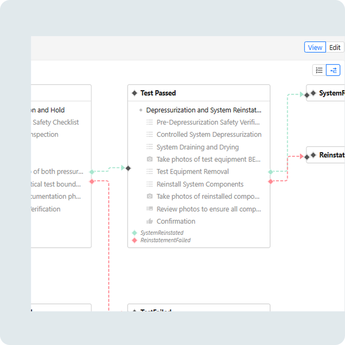Click red output connector on Test Passed right edge
Image resolution: width=345 pixels, height=345 pixels.
coord(271,182)
